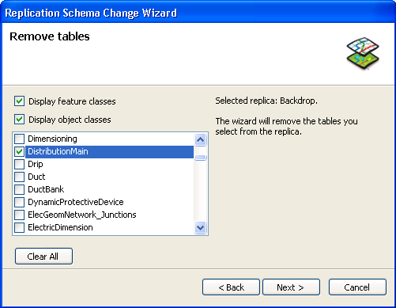
Task: Cancel the Replication Schema Change Wizard
Action: 357,287
